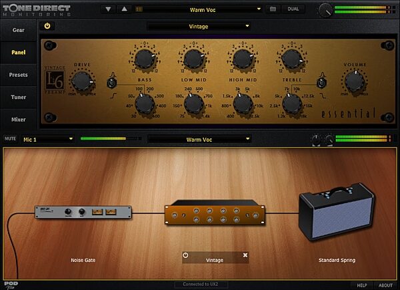This screenshot has width=400, height=290.
Task: Switch to the Panel tab
Action: pyautogui.click(x=19, y=52)
